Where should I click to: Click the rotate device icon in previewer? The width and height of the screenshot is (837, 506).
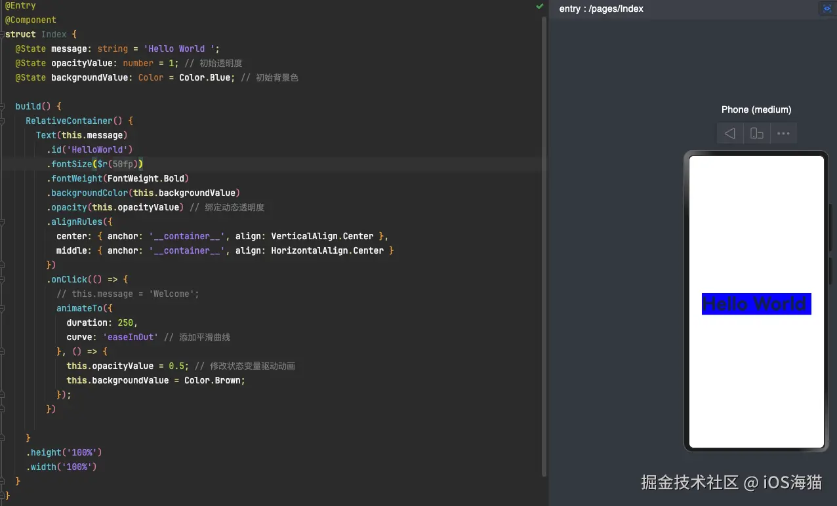756,134
